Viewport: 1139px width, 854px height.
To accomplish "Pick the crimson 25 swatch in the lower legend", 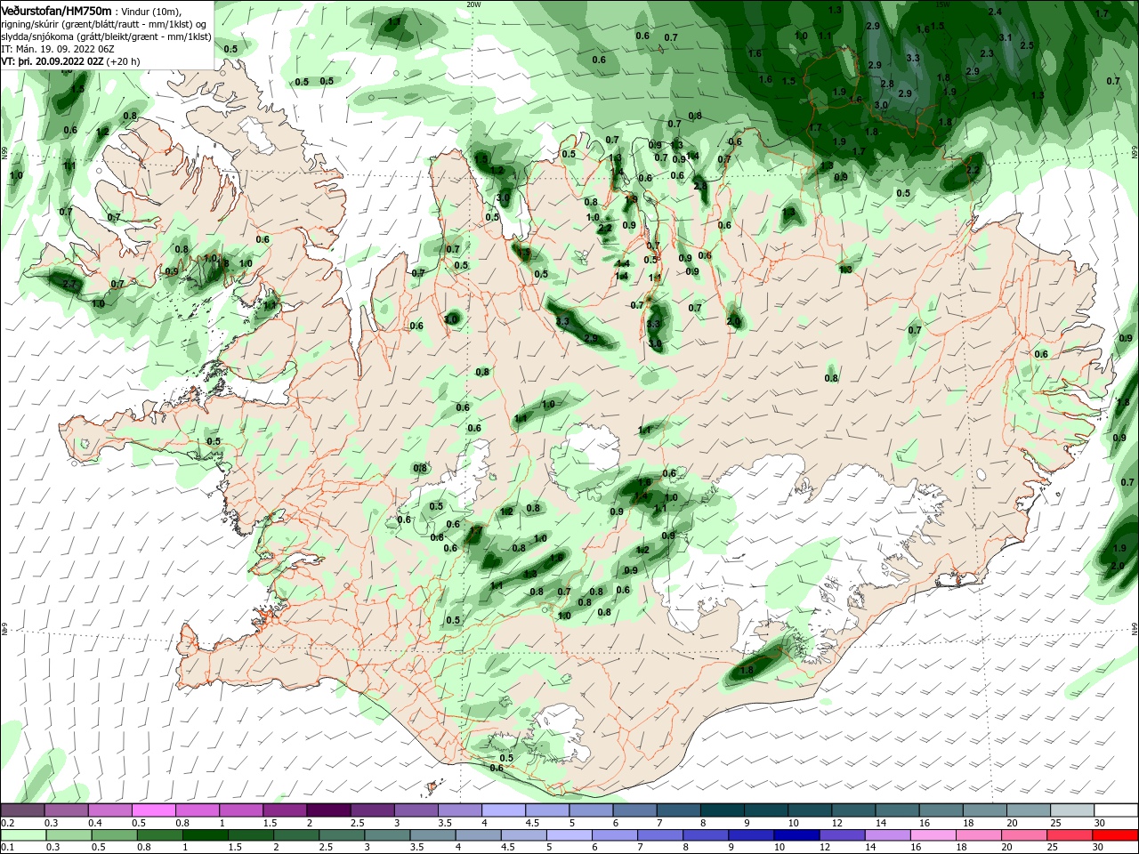I will pos(1070,835).
